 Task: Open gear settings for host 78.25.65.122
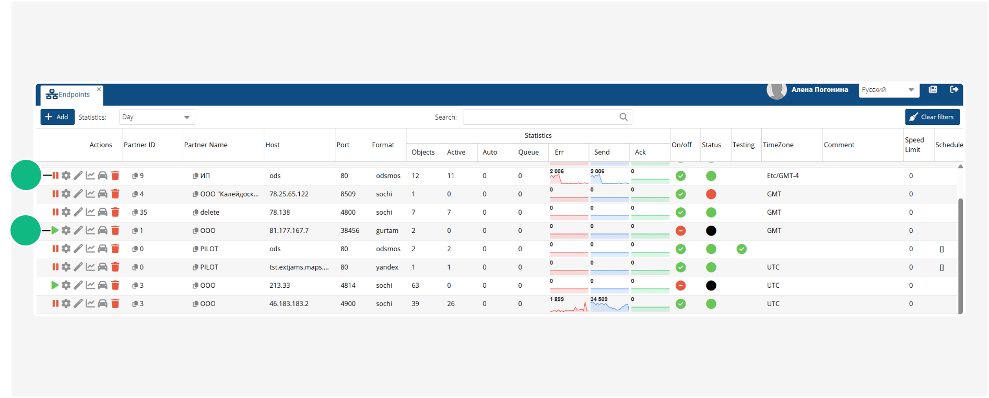tap(66, 194)
